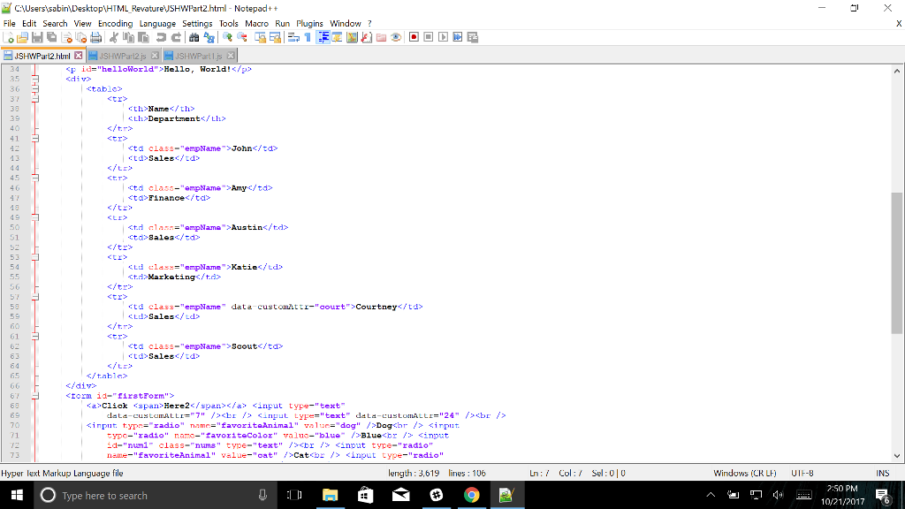
Task: Open the Function List icon
Action: click(x=367, y=37)
